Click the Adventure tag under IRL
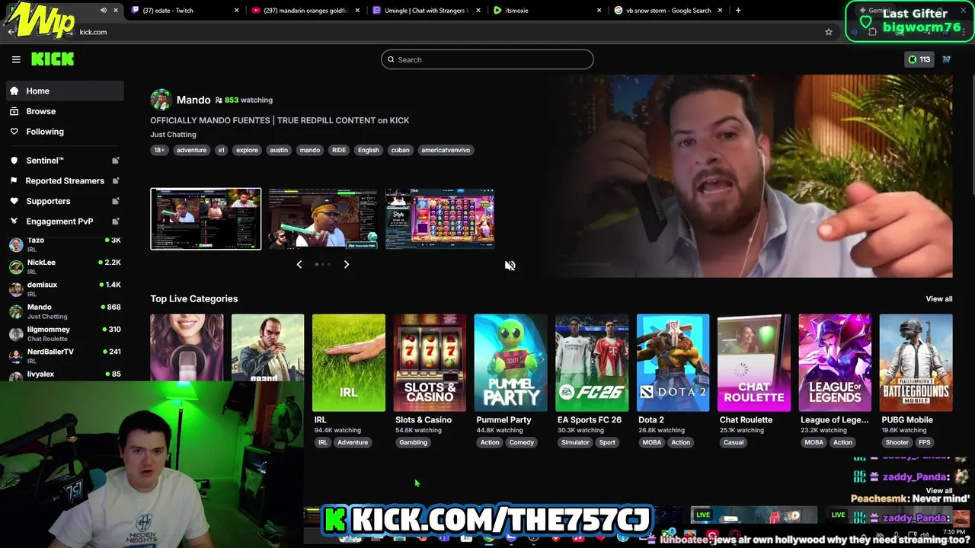 point(353,442)
